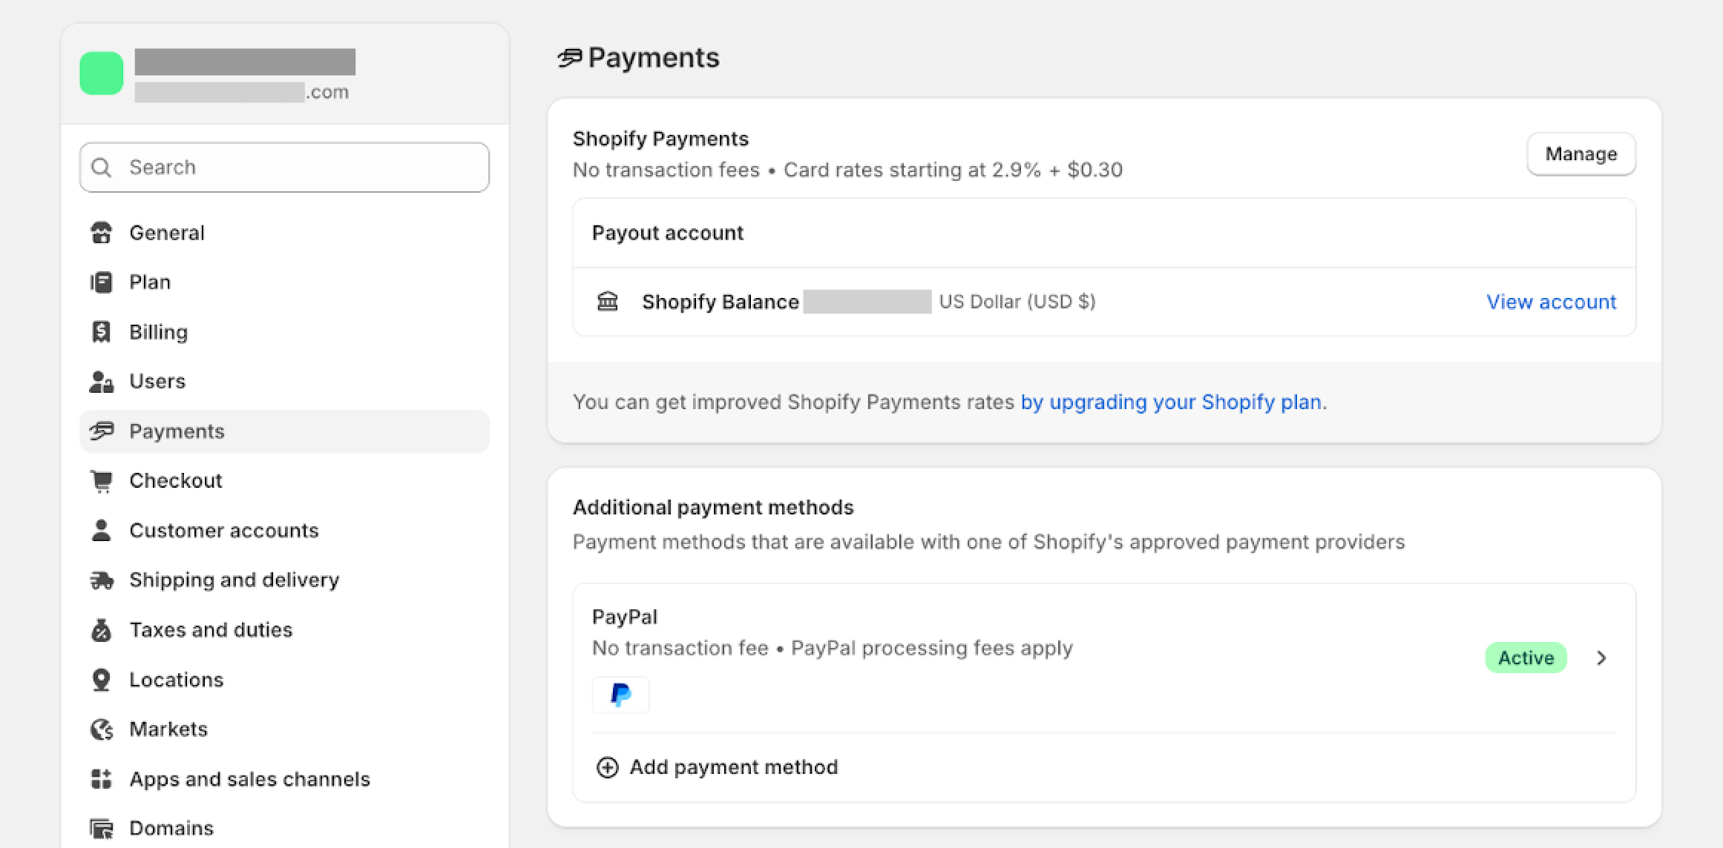The image size is (1723, 848).
Task: Click the green store logo swatch
Action: click(x=101, y=73)
